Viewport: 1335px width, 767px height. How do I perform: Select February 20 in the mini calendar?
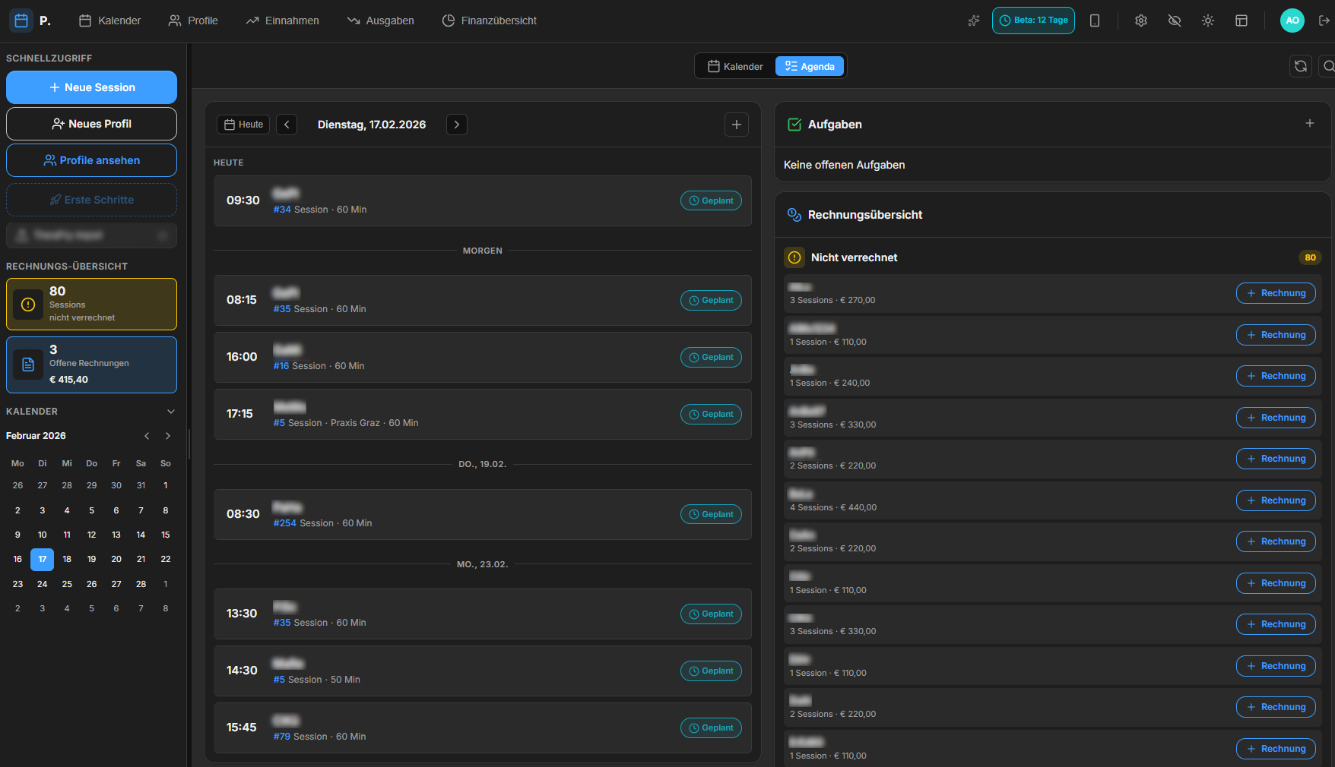116,559
